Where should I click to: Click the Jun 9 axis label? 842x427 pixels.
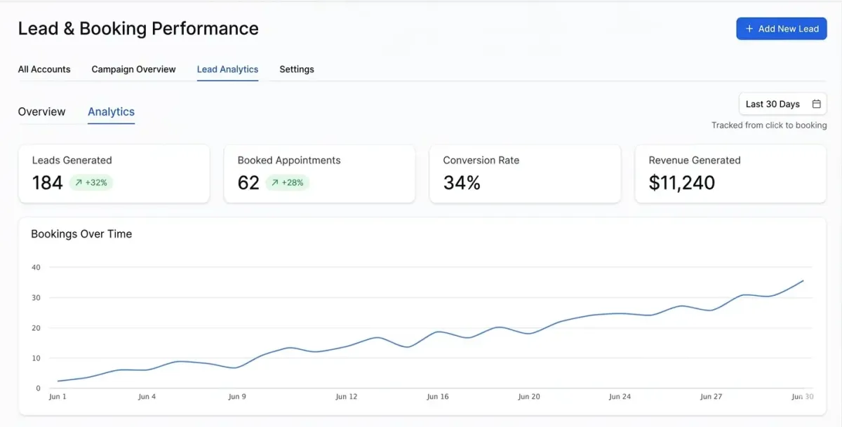(x=237, y=397)
